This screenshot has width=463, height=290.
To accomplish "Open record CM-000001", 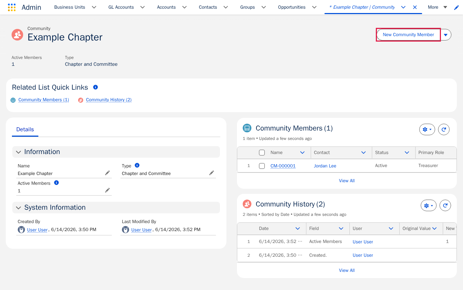I will 283,166.
